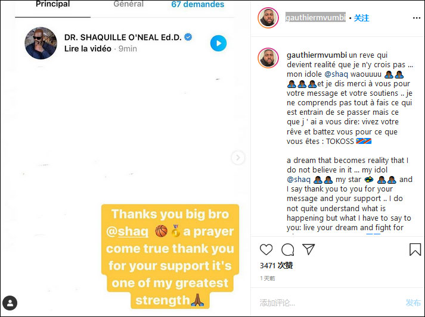Open the three-dot more options menu
The width and height of the screenshot is (425, 317).
click(416, 18)
